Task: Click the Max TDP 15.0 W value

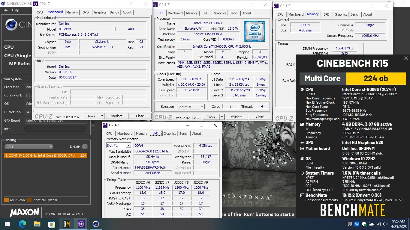Action: pyautogui.click(x=232, y=28)
